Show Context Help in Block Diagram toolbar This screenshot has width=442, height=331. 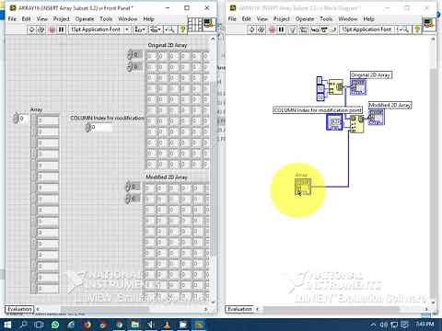click(417, 29)
